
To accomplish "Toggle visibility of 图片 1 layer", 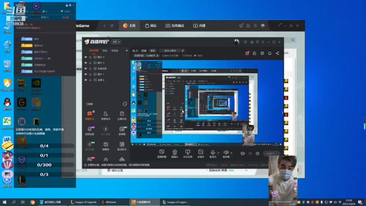I will coord(86,74).
